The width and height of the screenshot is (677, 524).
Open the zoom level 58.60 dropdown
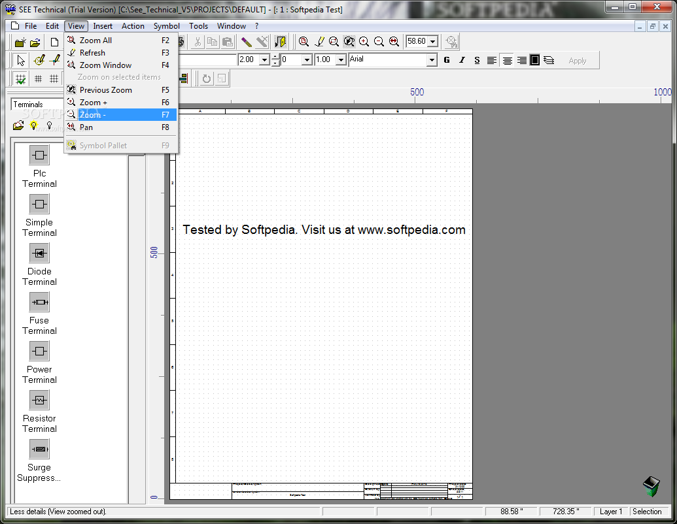[x=432, y=41]
